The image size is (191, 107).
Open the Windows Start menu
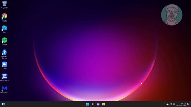pos(87,104)
